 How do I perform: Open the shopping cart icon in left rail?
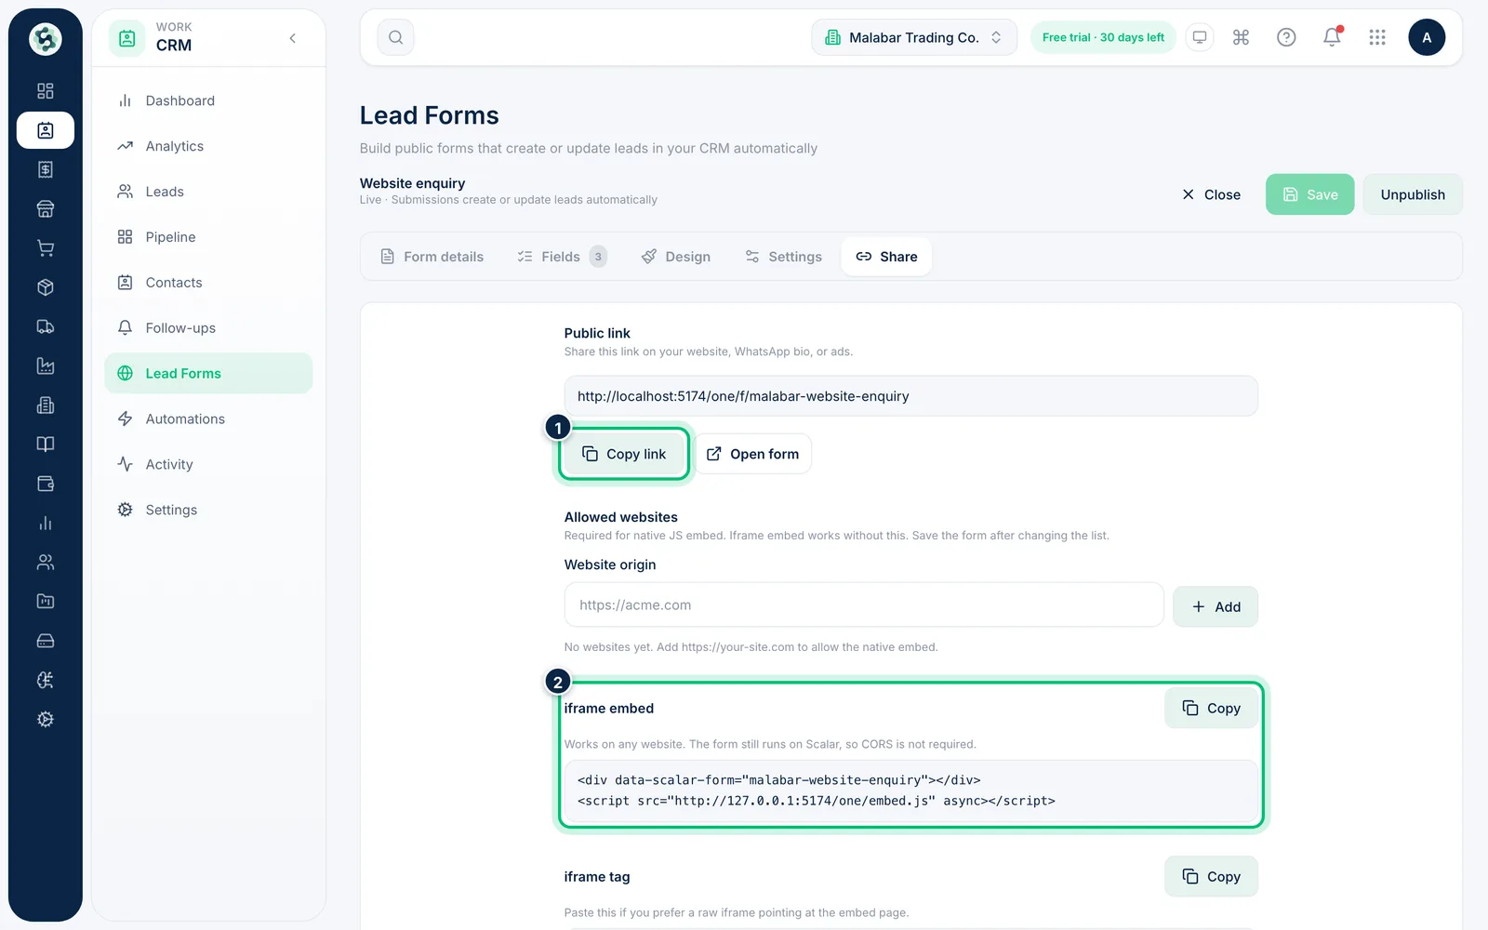45,248
